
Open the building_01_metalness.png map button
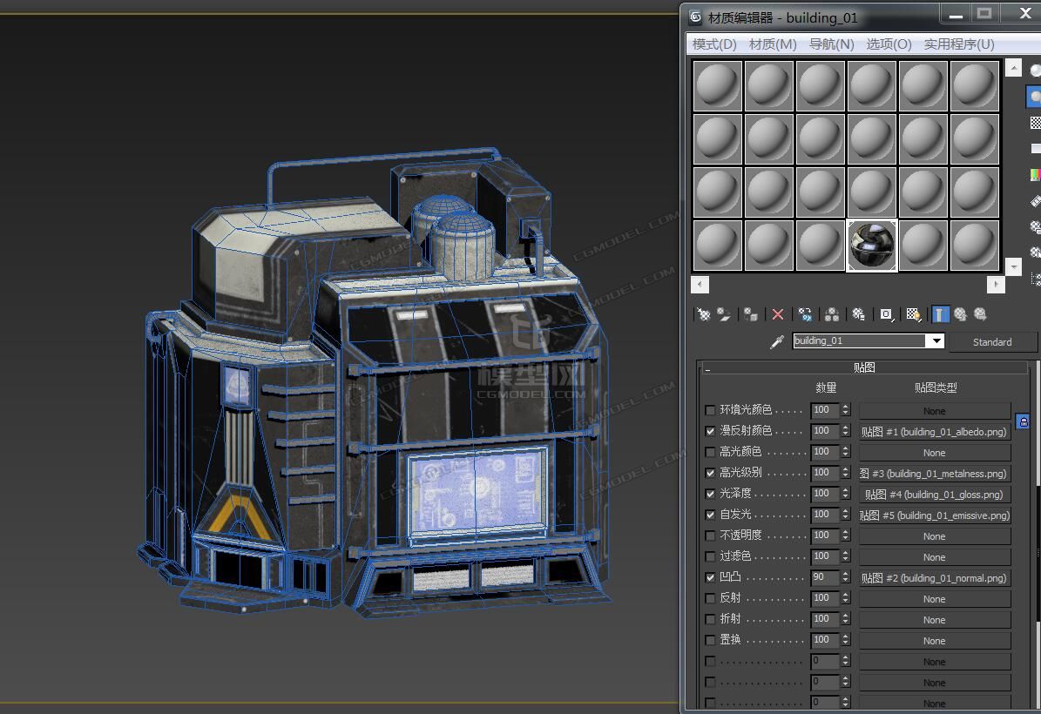click(935, 473)
